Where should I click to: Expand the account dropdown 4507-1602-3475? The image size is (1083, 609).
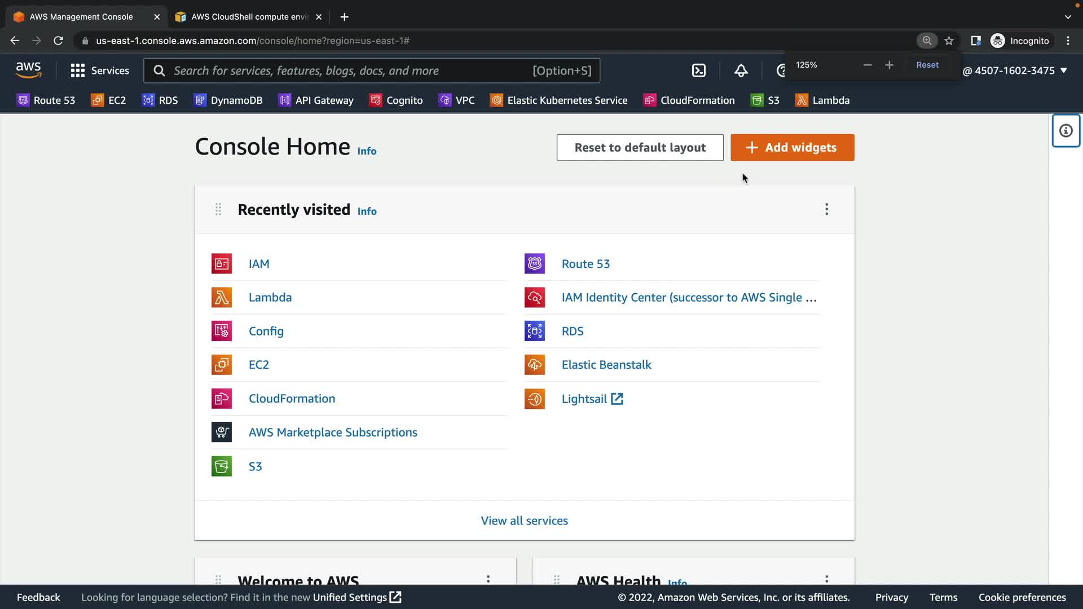[x=1015, y=70]
